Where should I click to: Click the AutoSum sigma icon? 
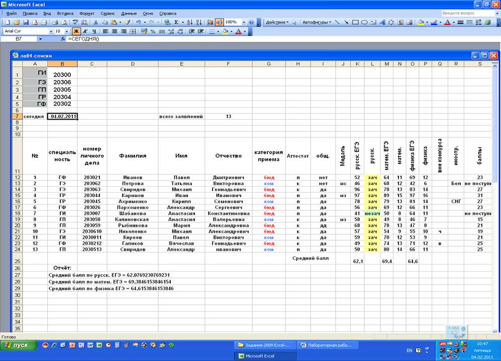click(176, 22)
